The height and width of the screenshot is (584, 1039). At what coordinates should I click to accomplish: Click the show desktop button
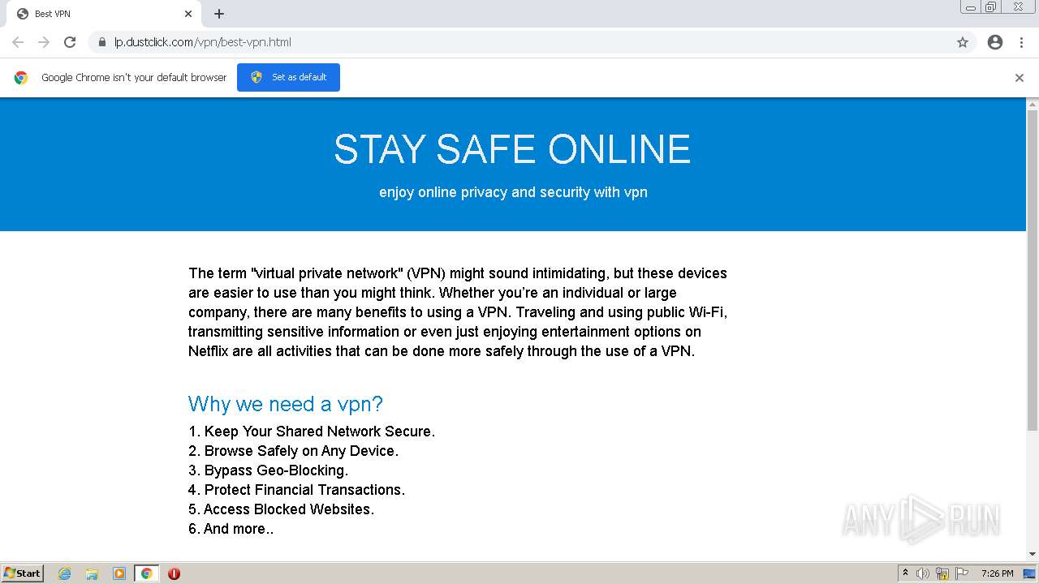click(1030, 573)
